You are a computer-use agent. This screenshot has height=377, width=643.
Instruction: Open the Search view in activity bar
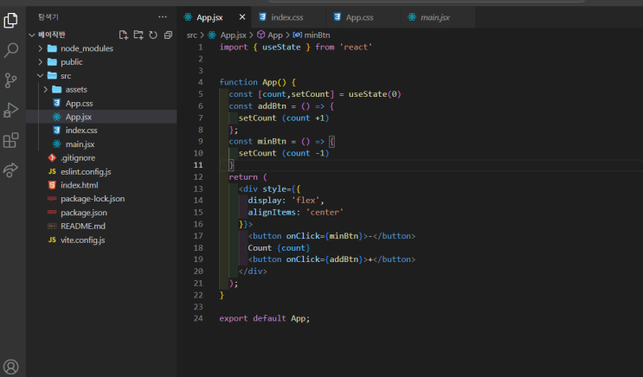(11, 51)
